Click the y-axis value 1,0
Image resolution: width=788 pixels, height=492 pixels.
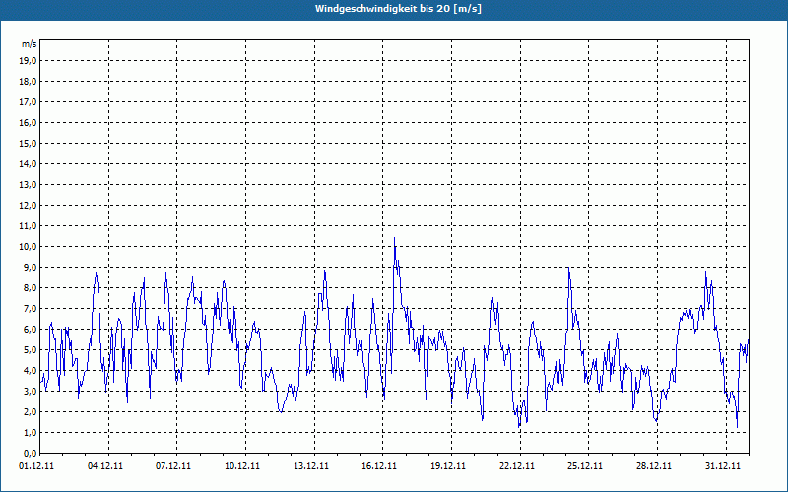(x=31, y=432)
